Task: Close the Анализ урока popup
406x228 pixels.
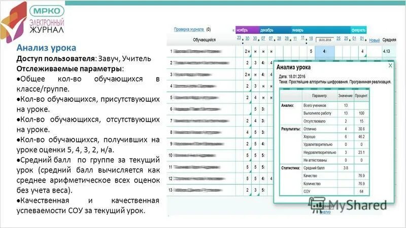Action: click(x=390, y=66)
